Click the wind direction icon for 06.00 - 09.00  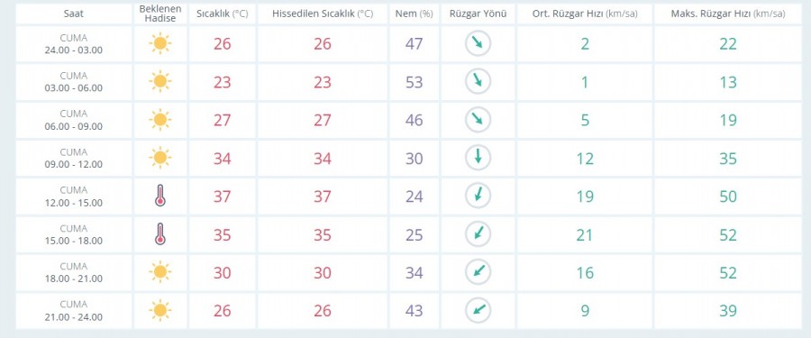(478, 120)
